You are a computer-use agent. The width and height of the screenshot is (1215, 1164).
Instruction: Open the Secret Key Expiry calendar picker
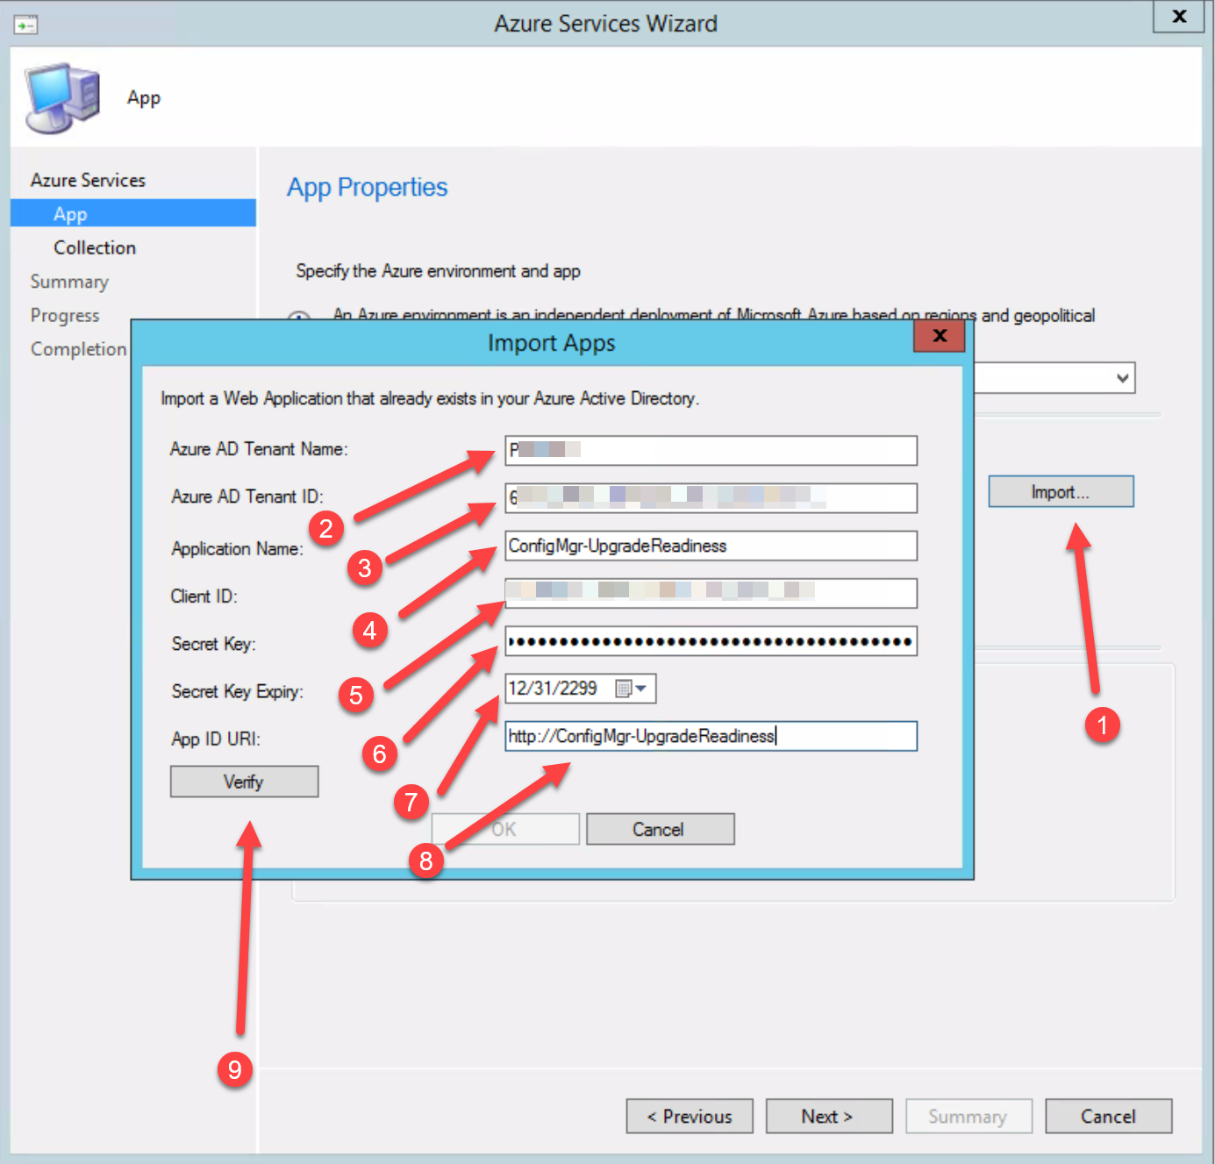631,689
